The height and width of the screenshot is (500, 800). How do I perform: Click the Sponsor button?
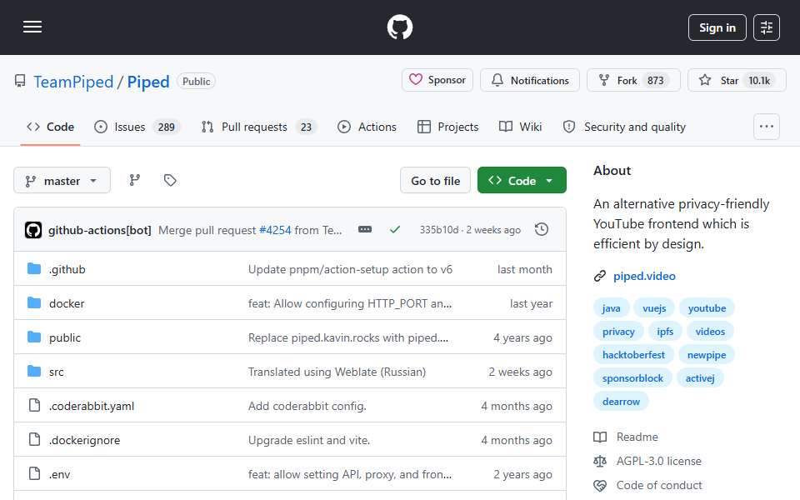(437, 80)
